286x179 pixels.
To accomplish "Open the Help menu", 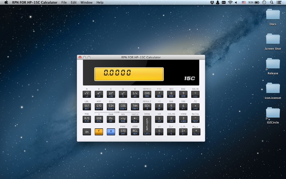I will pyautogui.click(x=100, y=3).
